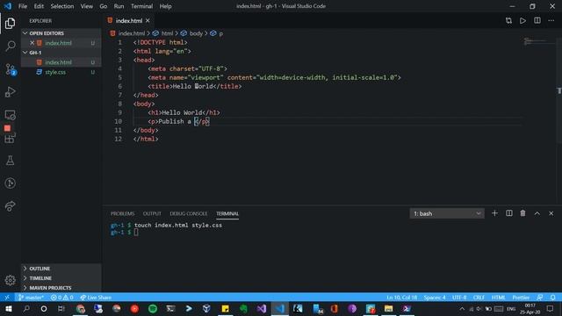Close the index.html editor tab
The width and height of the screenshot is (562, 316).
[148, 21]
